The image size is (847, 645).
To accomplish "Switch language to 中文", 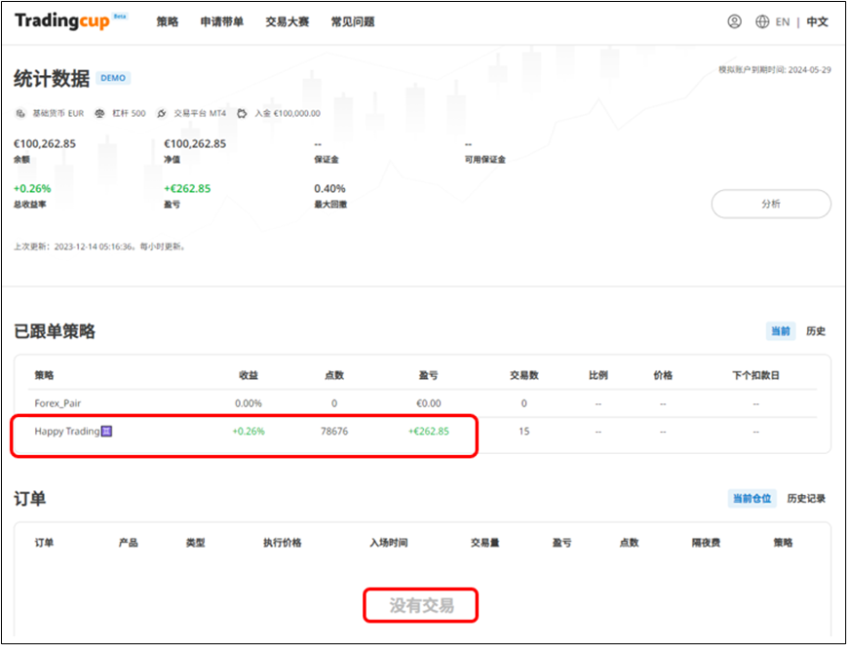I will coord(817,21).
